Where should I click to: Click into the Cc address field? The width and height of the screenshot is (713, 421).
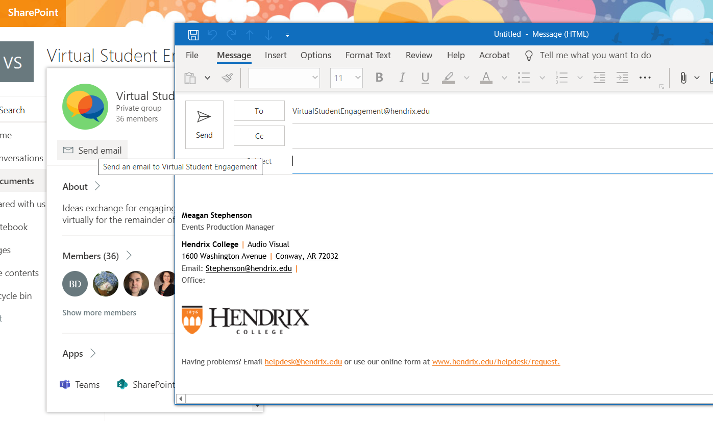(503, 136)
